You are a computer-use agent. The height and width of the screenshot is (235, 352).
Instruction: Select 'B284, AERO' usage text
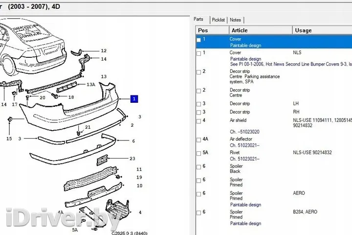(305, 212)
